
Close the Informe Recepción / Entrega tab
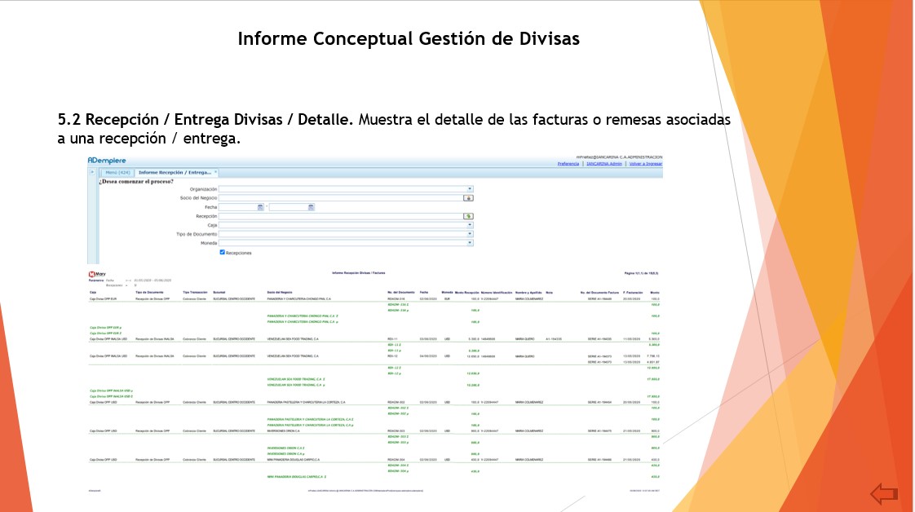215,172
